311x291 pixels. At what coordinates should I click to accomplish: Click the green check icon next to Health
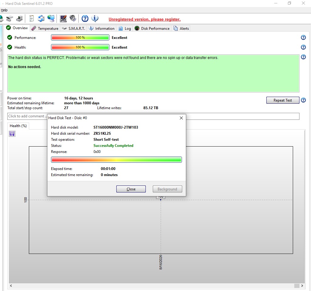pos(9,47)
